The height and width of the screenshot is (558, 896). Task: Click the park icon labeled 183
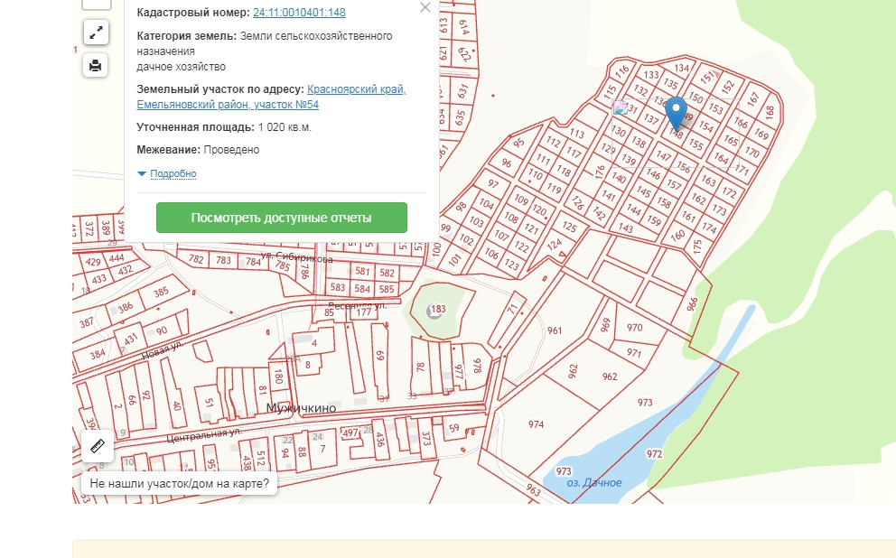[435, 311]
